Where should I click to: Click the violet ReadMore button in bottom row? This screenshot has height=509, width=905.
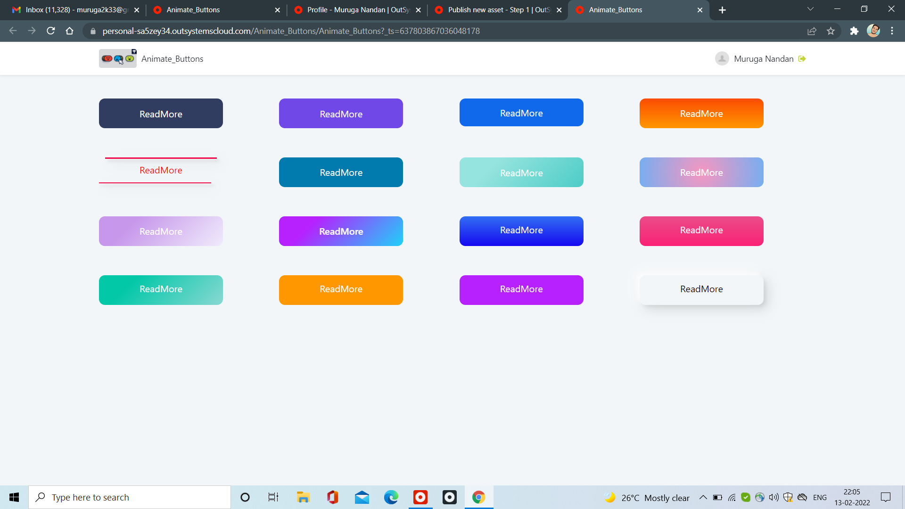coord(521,290)
